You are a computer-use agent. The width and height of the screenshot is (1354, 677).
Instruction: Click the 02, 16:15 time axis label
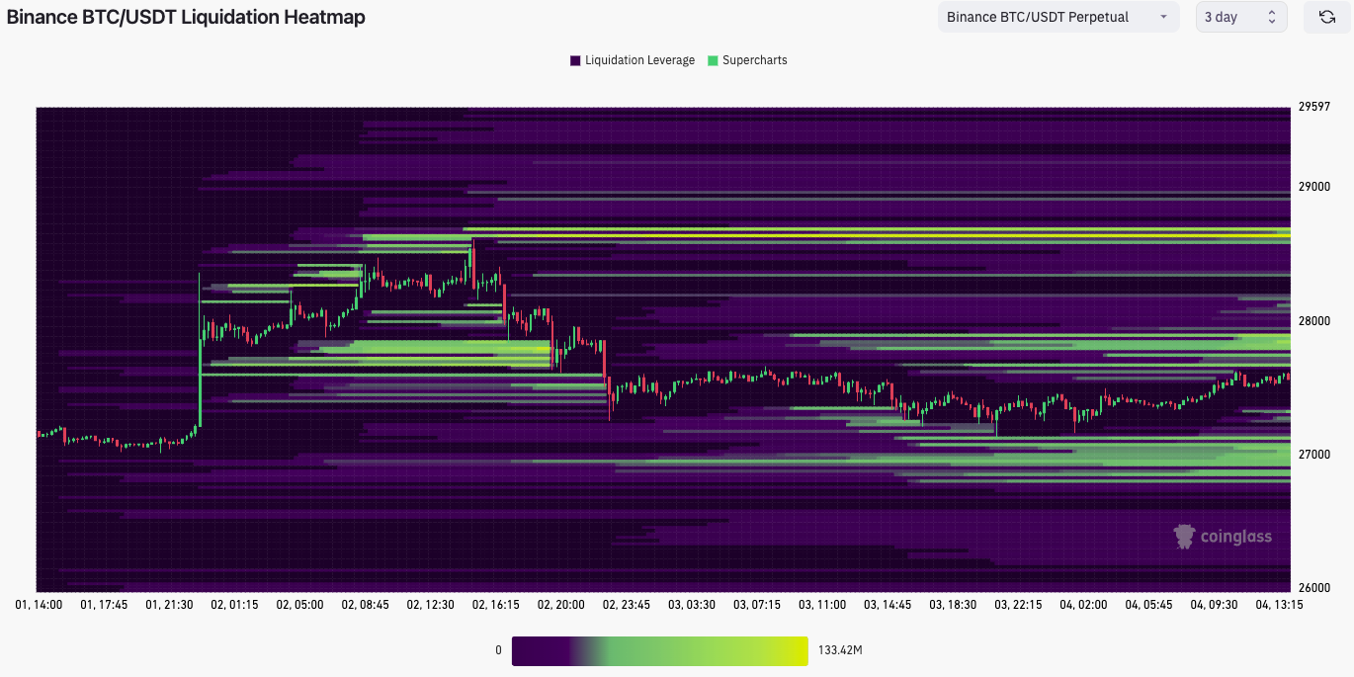495,604
